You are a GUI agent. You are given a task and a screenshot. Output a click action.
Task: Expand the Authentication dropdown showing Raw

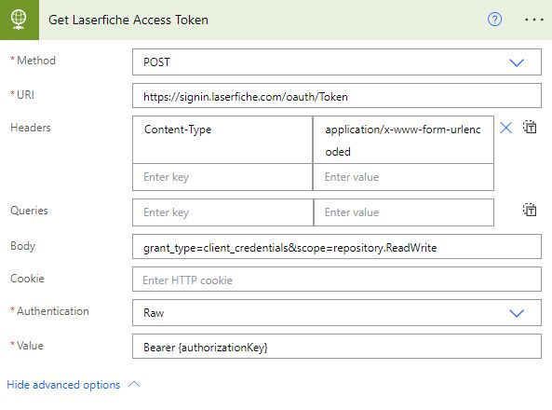point(337,313)
